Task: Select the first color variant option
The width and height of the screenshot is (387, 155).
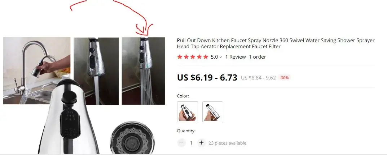Action: (x=188, y=112)
